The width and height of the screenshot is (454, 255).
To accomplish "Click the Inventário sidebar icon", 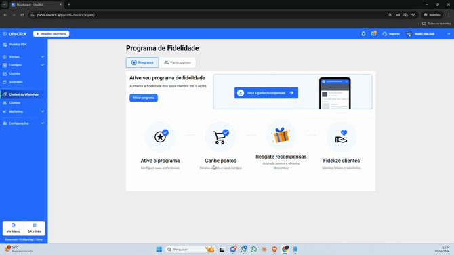I will (x=5, y=82).
